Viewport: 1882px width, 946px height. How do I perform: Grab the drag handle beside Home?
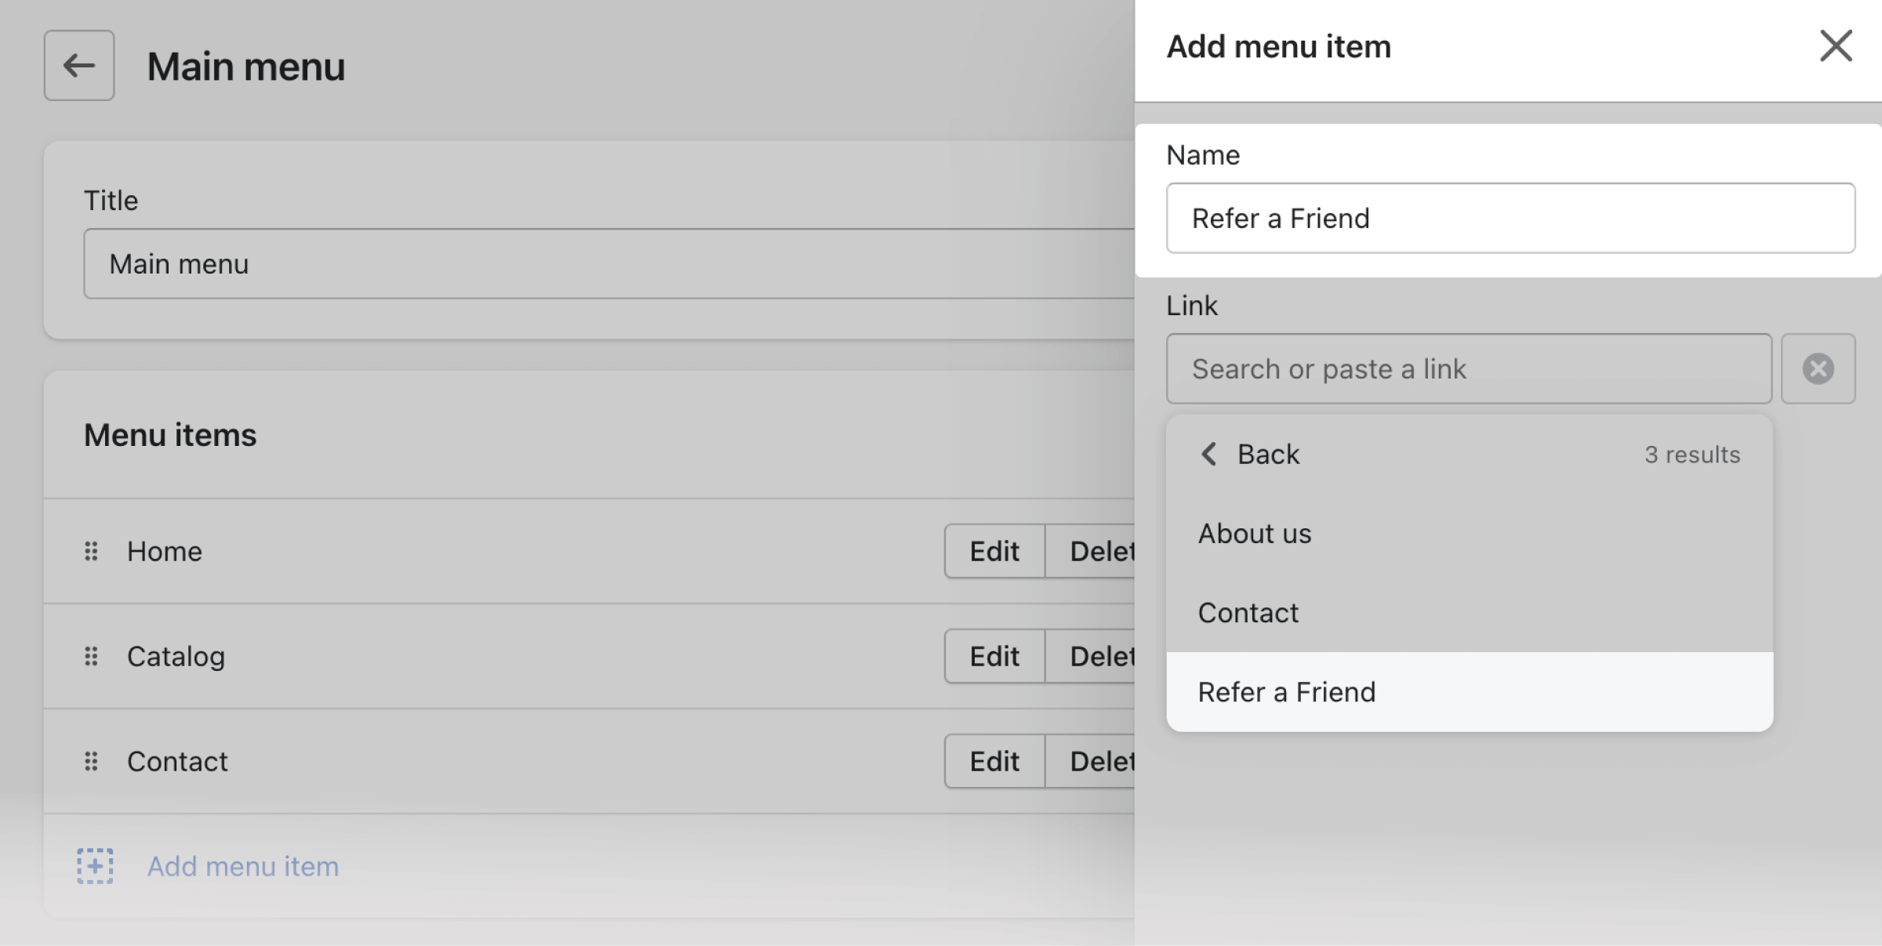click(91, 552)
